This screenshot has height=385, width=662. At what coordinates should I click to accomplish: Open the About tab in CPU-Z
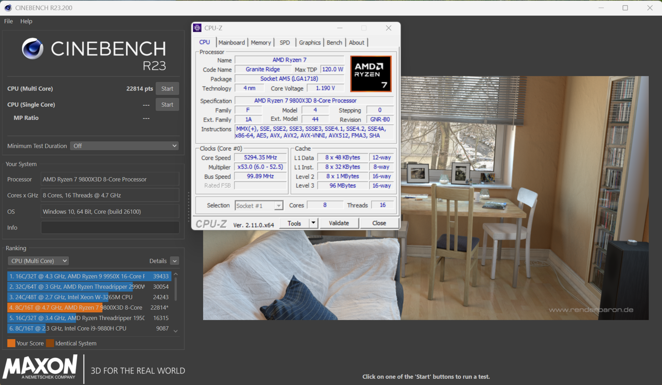357,42
